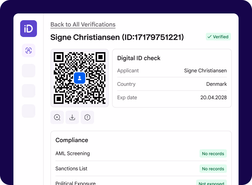Click the QR code image

(80, 78)
